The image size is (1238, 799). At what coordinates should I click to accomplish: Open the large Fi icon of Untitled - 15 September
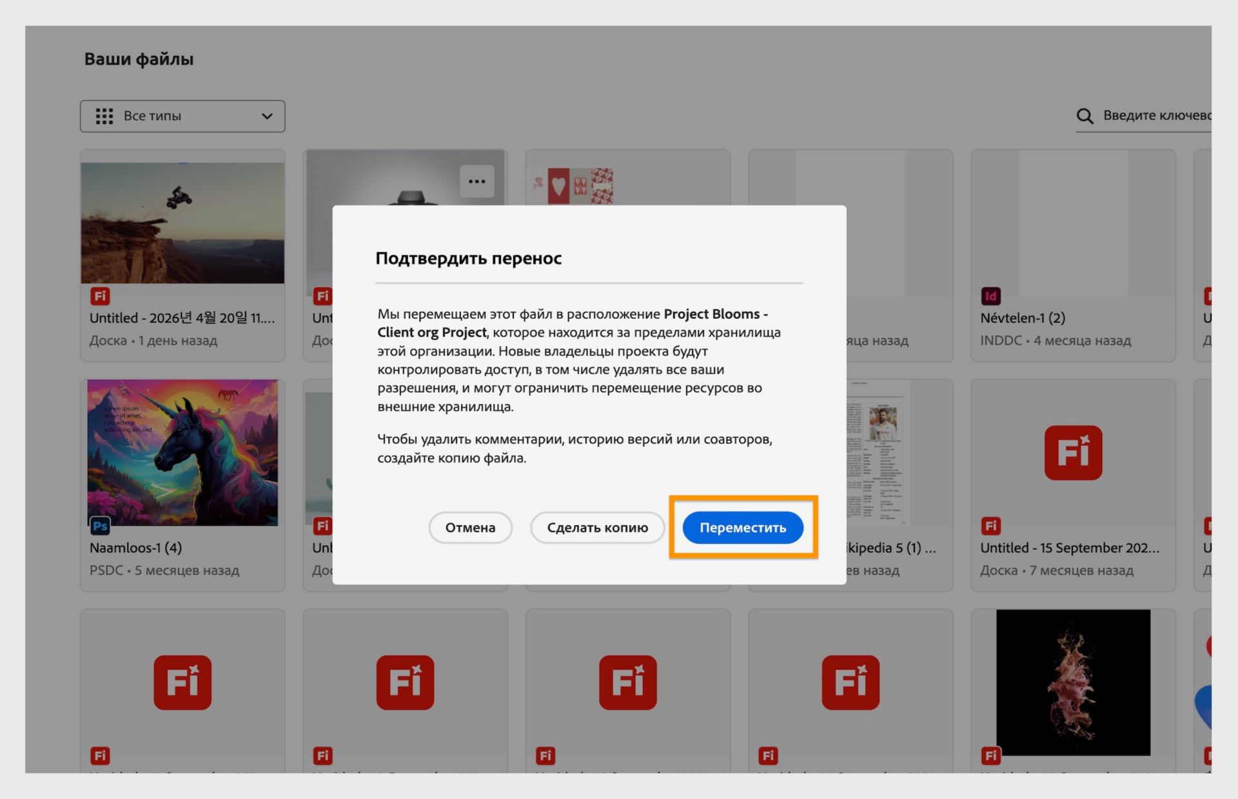click(x=1073, y=453)
